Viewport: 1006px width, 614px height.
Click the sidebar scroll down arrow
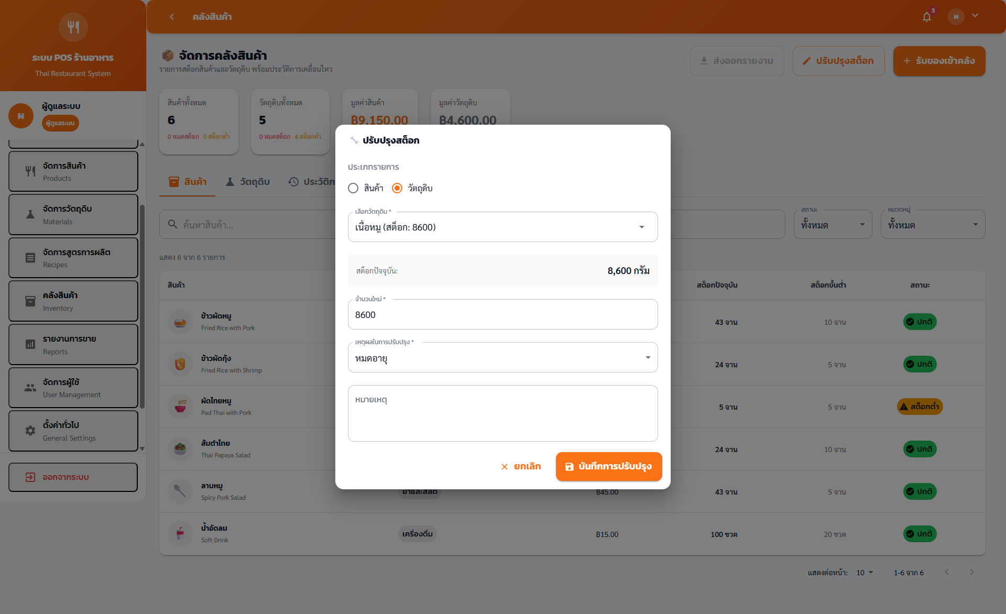click(142, 448)
